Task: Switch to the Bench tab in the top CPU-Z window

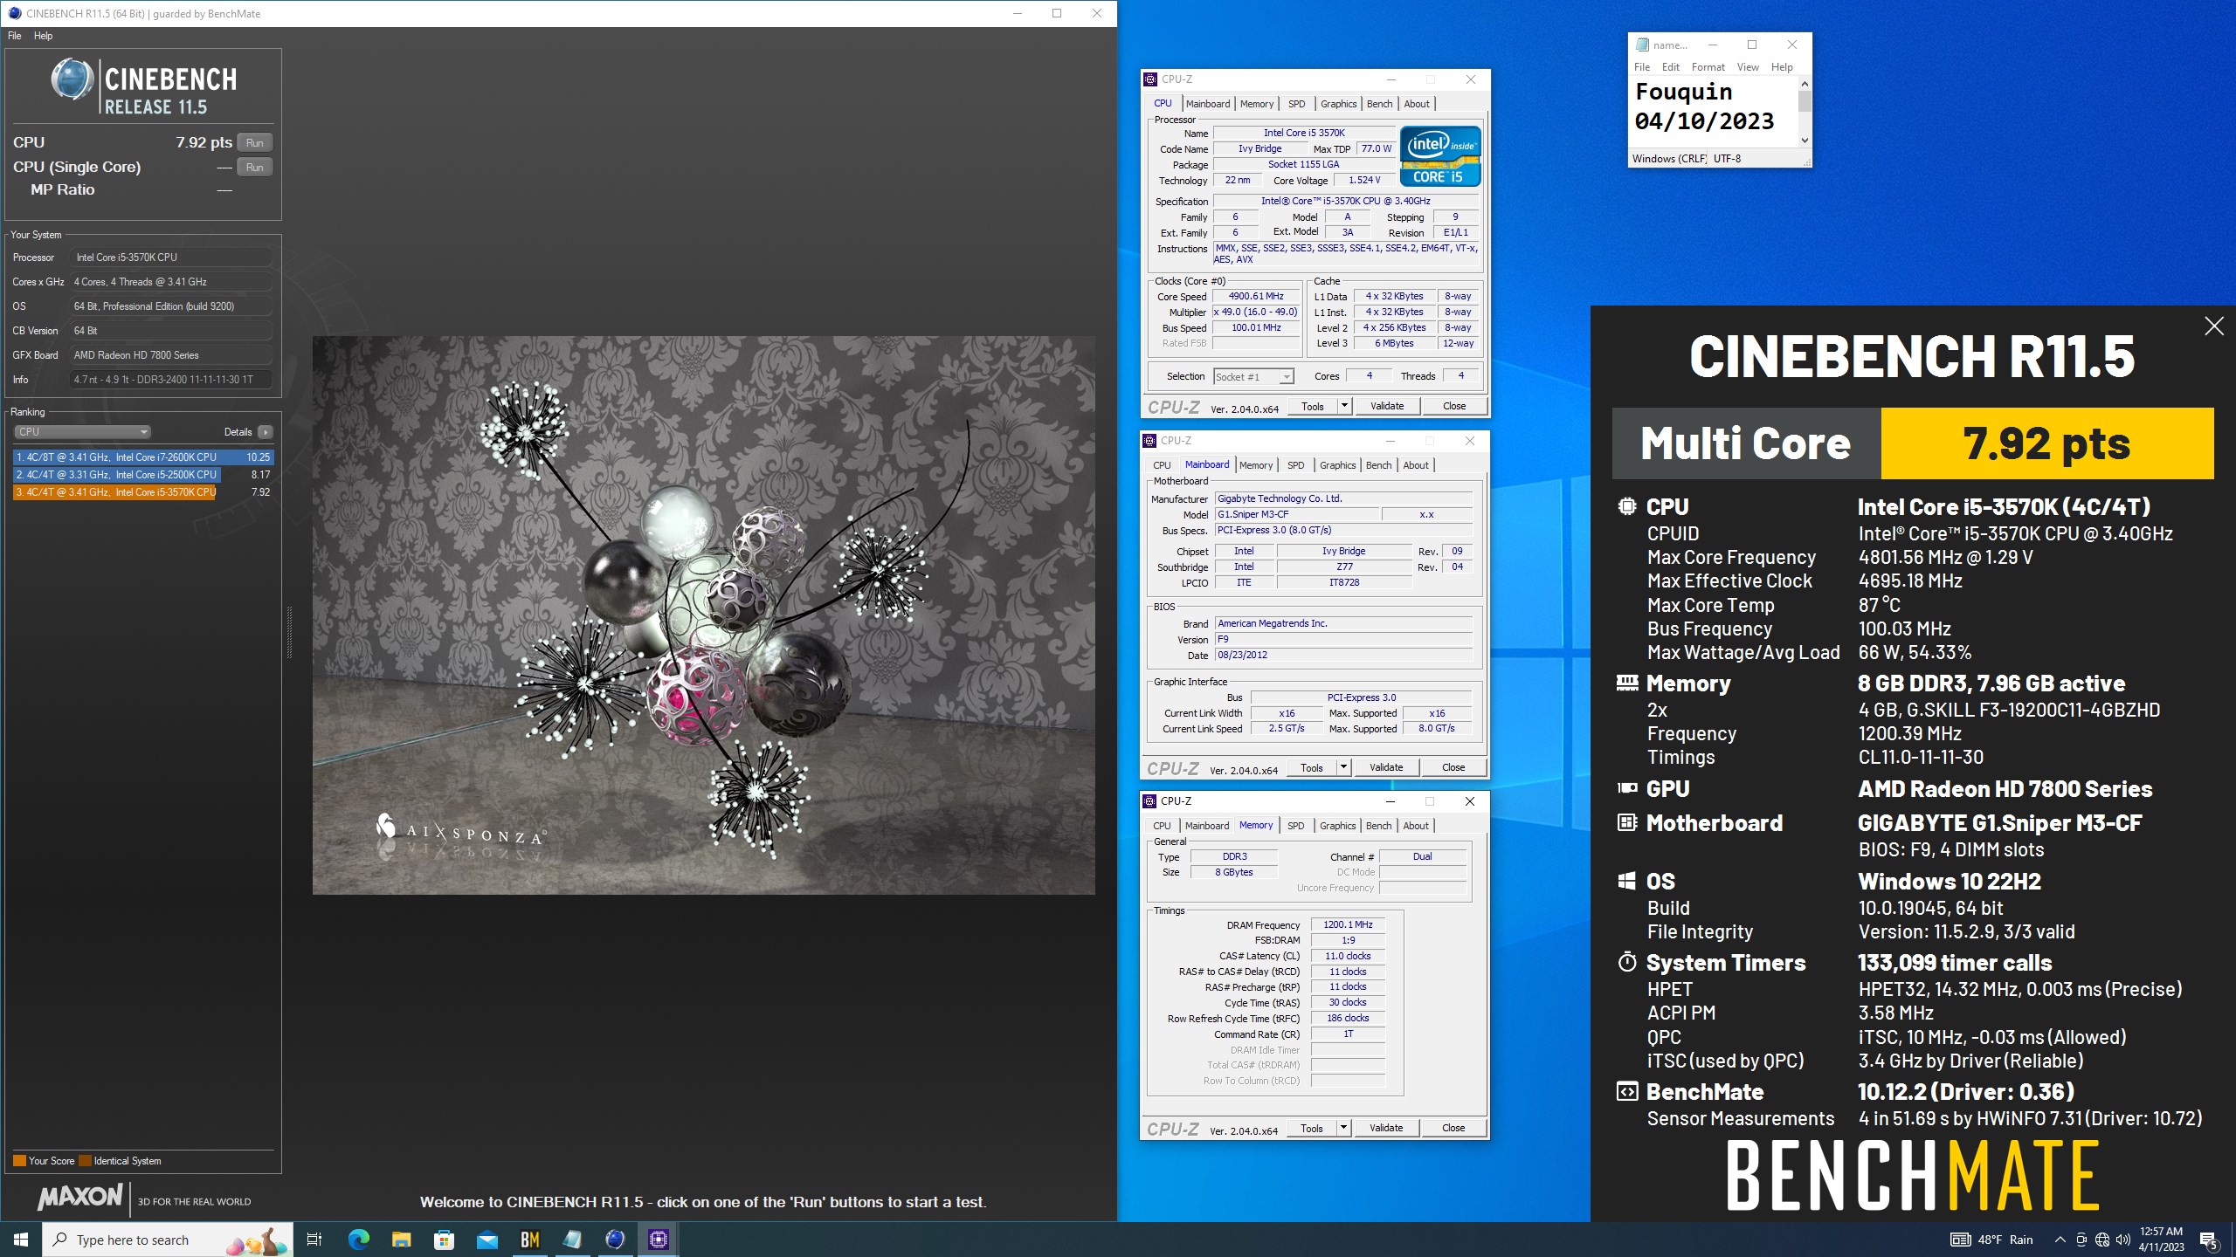Action: [x=1380, y=104]
